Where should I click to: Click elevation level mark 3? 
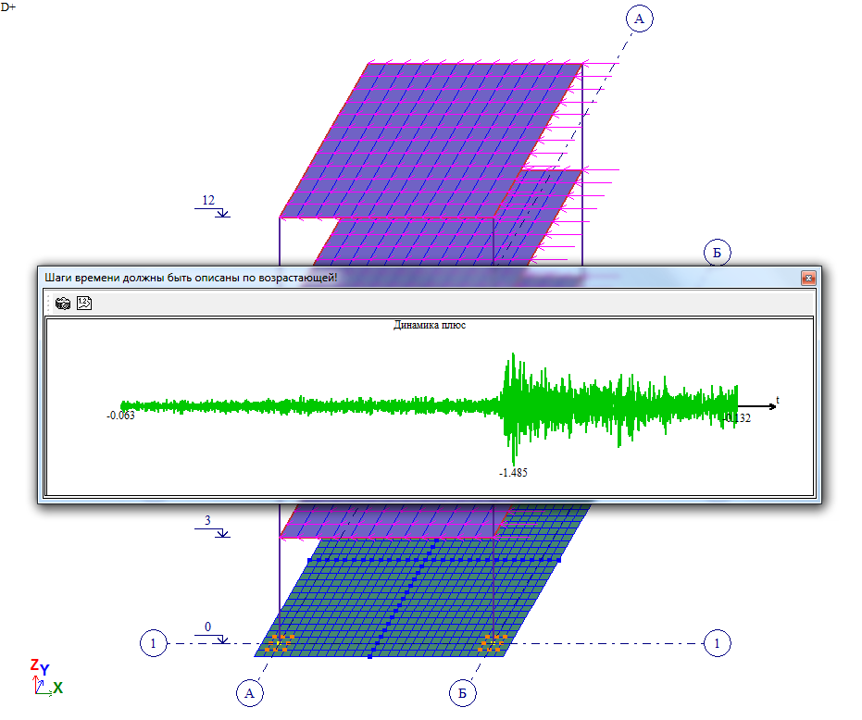click(209, 522)
